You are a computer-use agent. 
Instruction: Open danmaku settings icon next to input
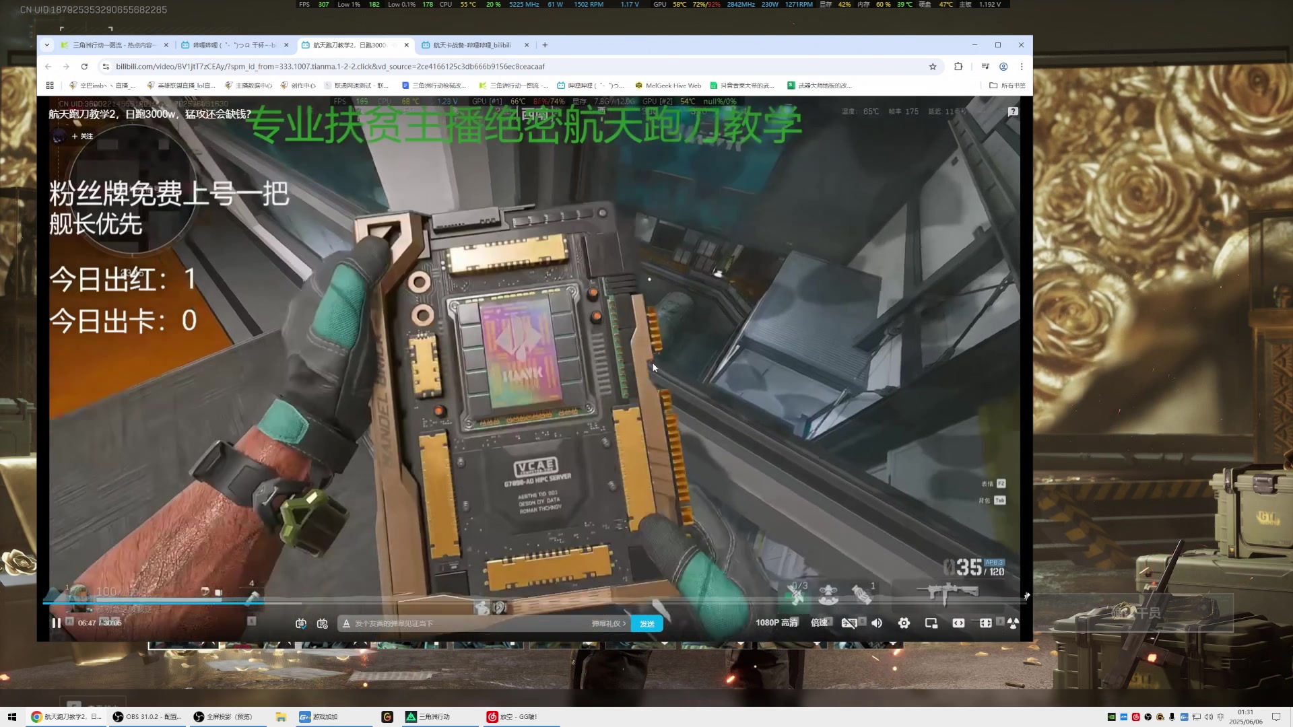[322, 623]
